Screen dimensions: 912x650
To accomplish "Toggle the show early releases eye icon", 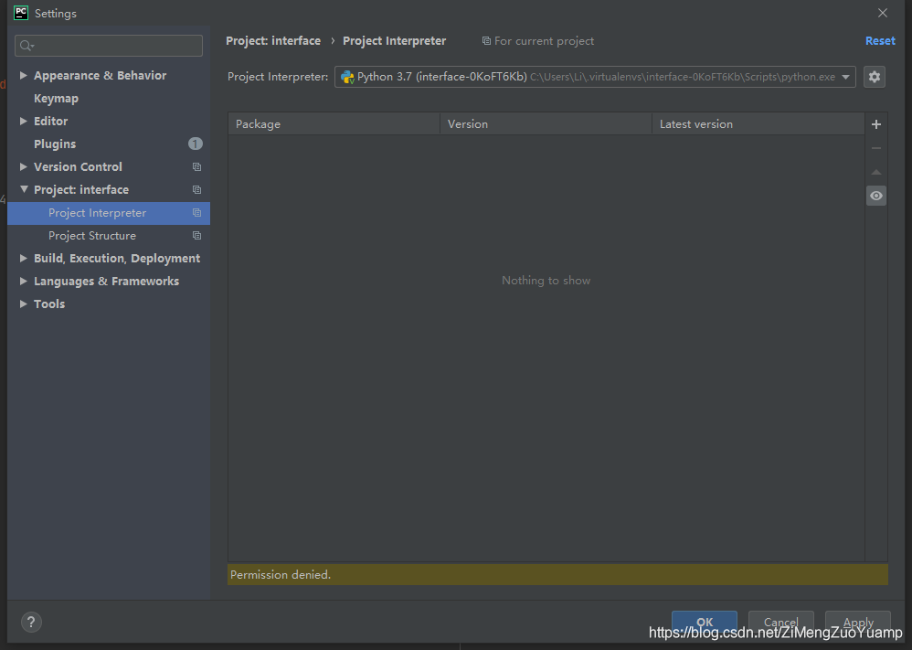I will pos(876,197).
